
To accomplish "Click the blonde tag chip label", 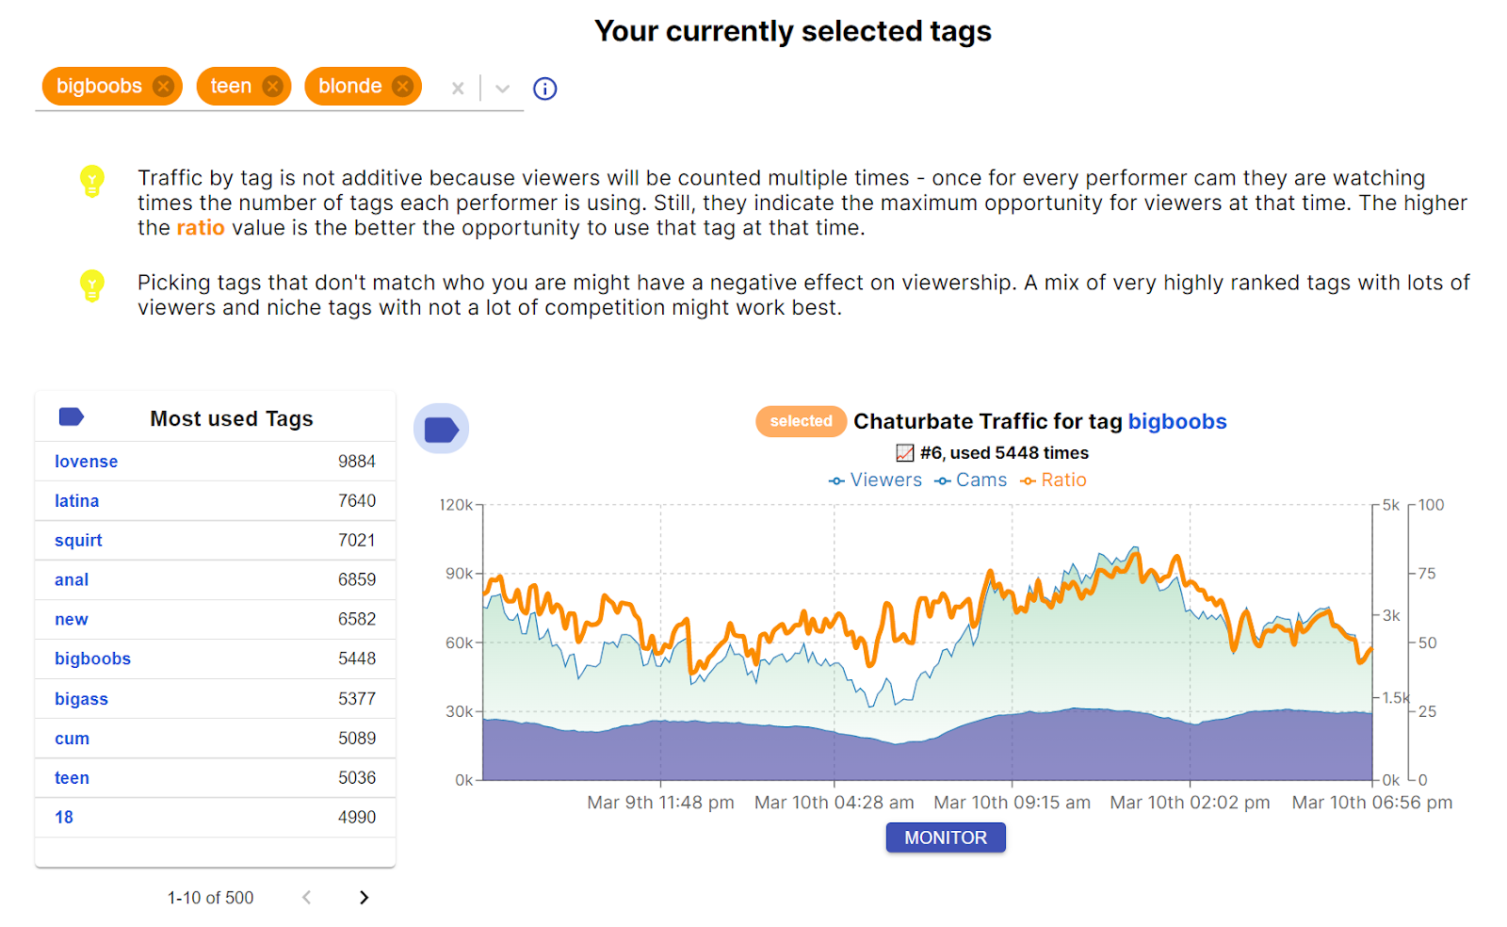I will tap(349, 87).
